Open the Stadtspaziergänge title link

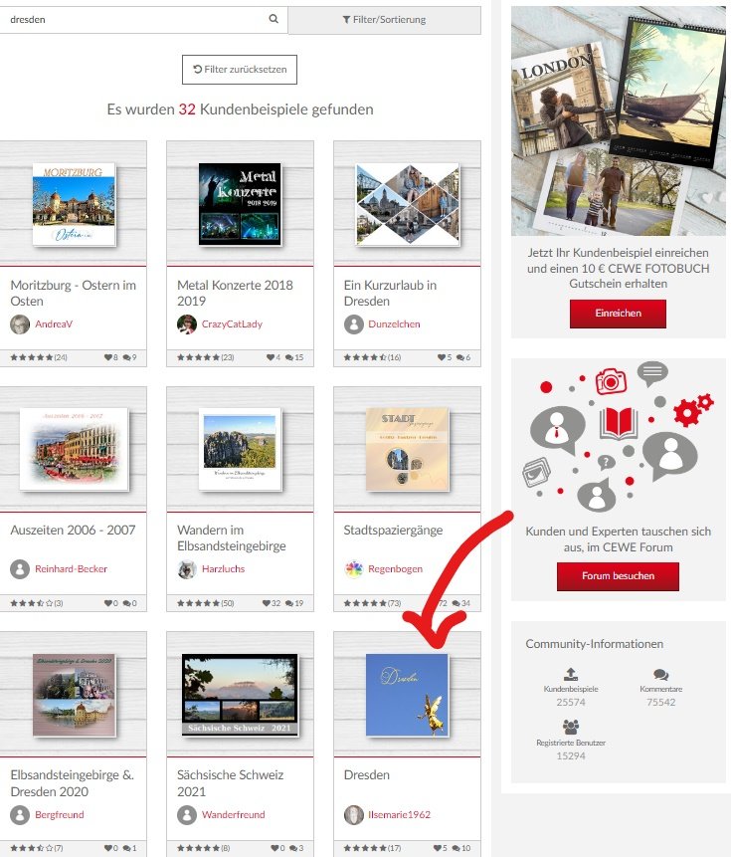pyautogui.click(x=393, y=530)
